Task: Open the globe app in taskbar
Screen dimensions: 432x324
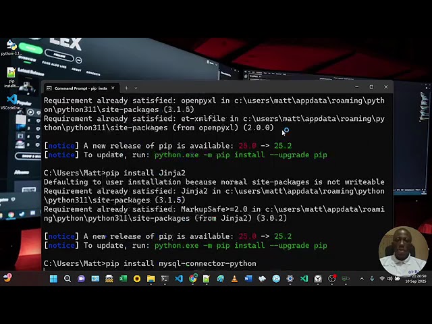Action: 221,279
